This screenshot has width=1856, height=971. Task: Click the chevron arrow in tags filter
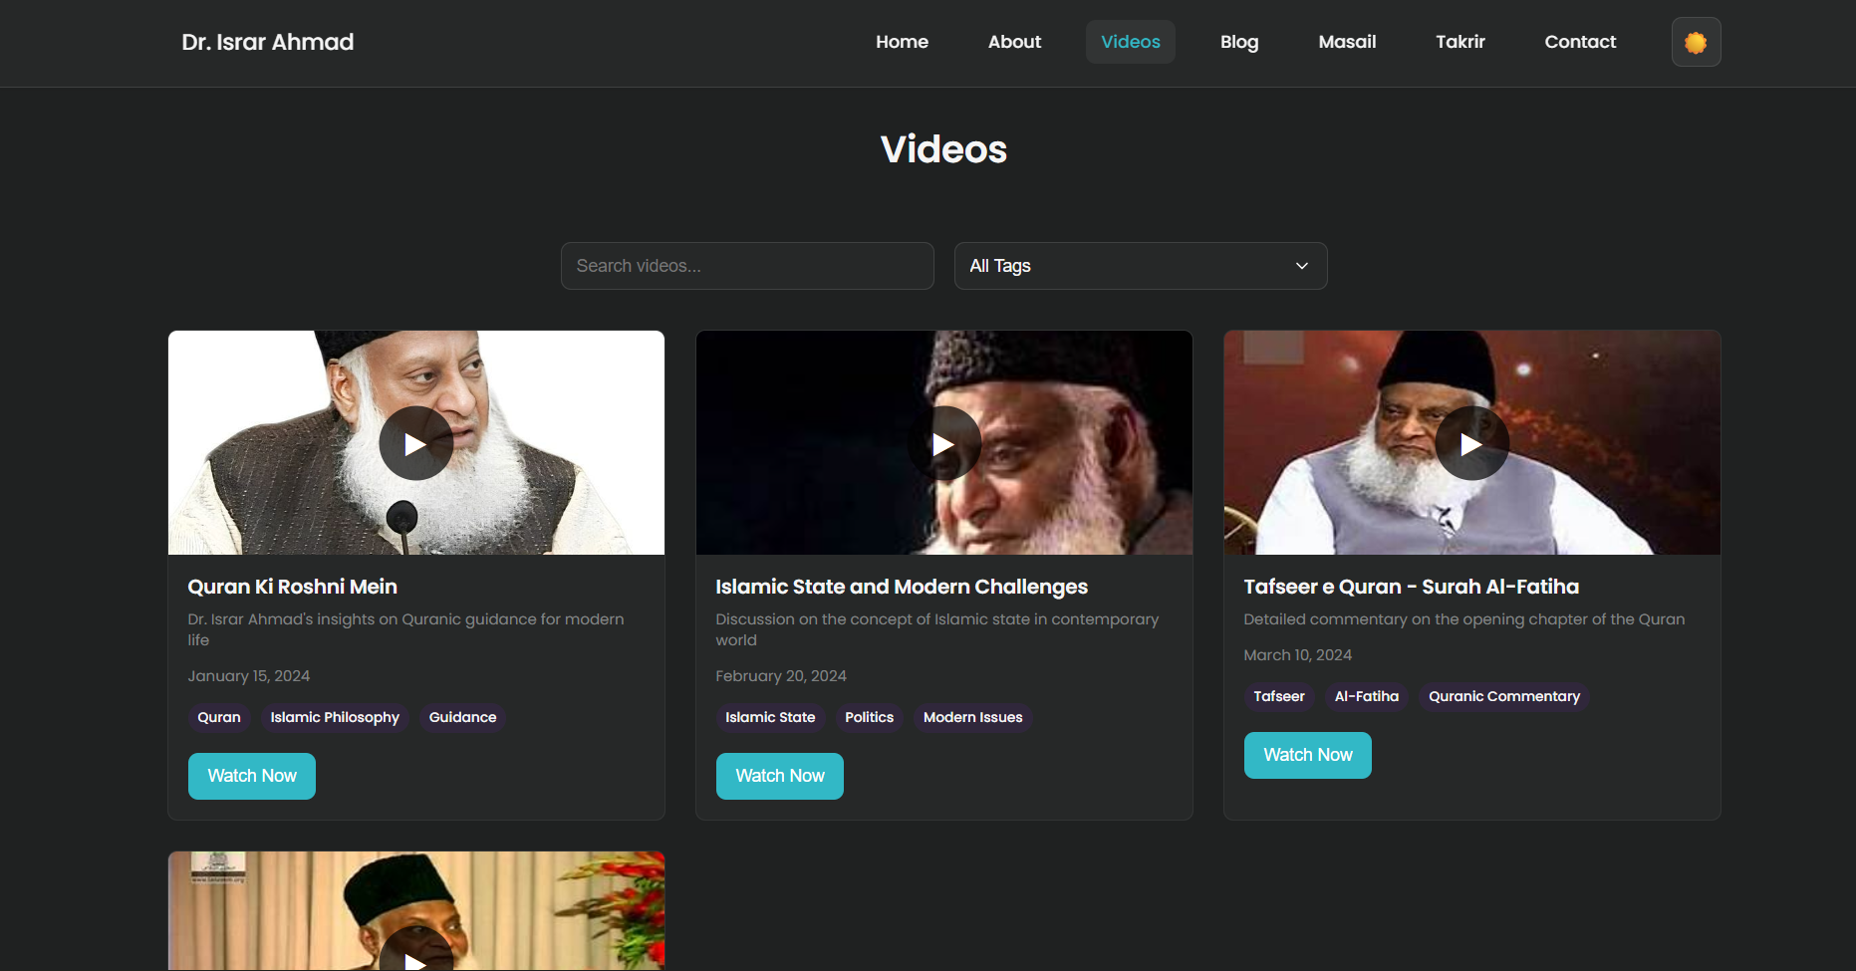(x=1301, y=266)
